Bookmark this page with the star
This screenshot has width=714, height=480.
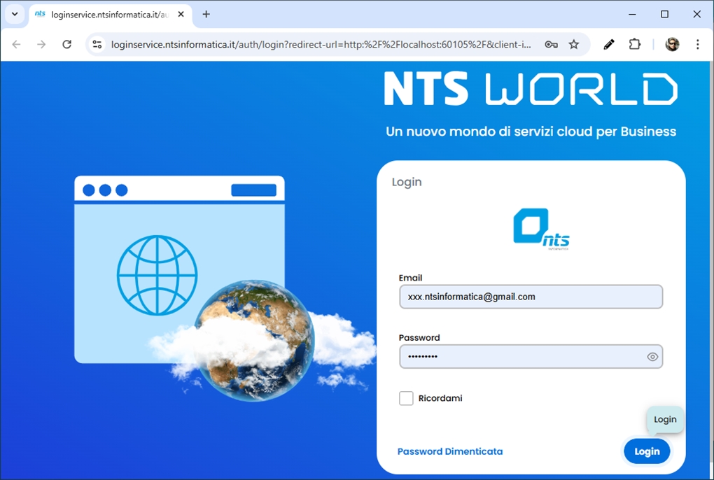[574, 44]
